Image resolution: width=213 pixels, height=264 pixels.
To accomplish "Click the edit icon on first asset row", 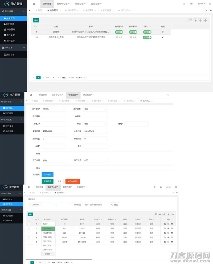I will [x=169, y=224].
